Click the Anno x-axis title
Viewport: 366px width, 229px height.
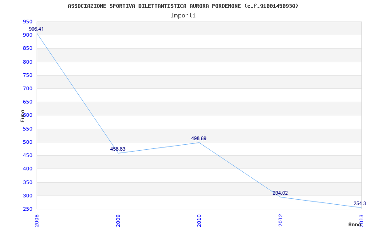(x=355, y=224)
